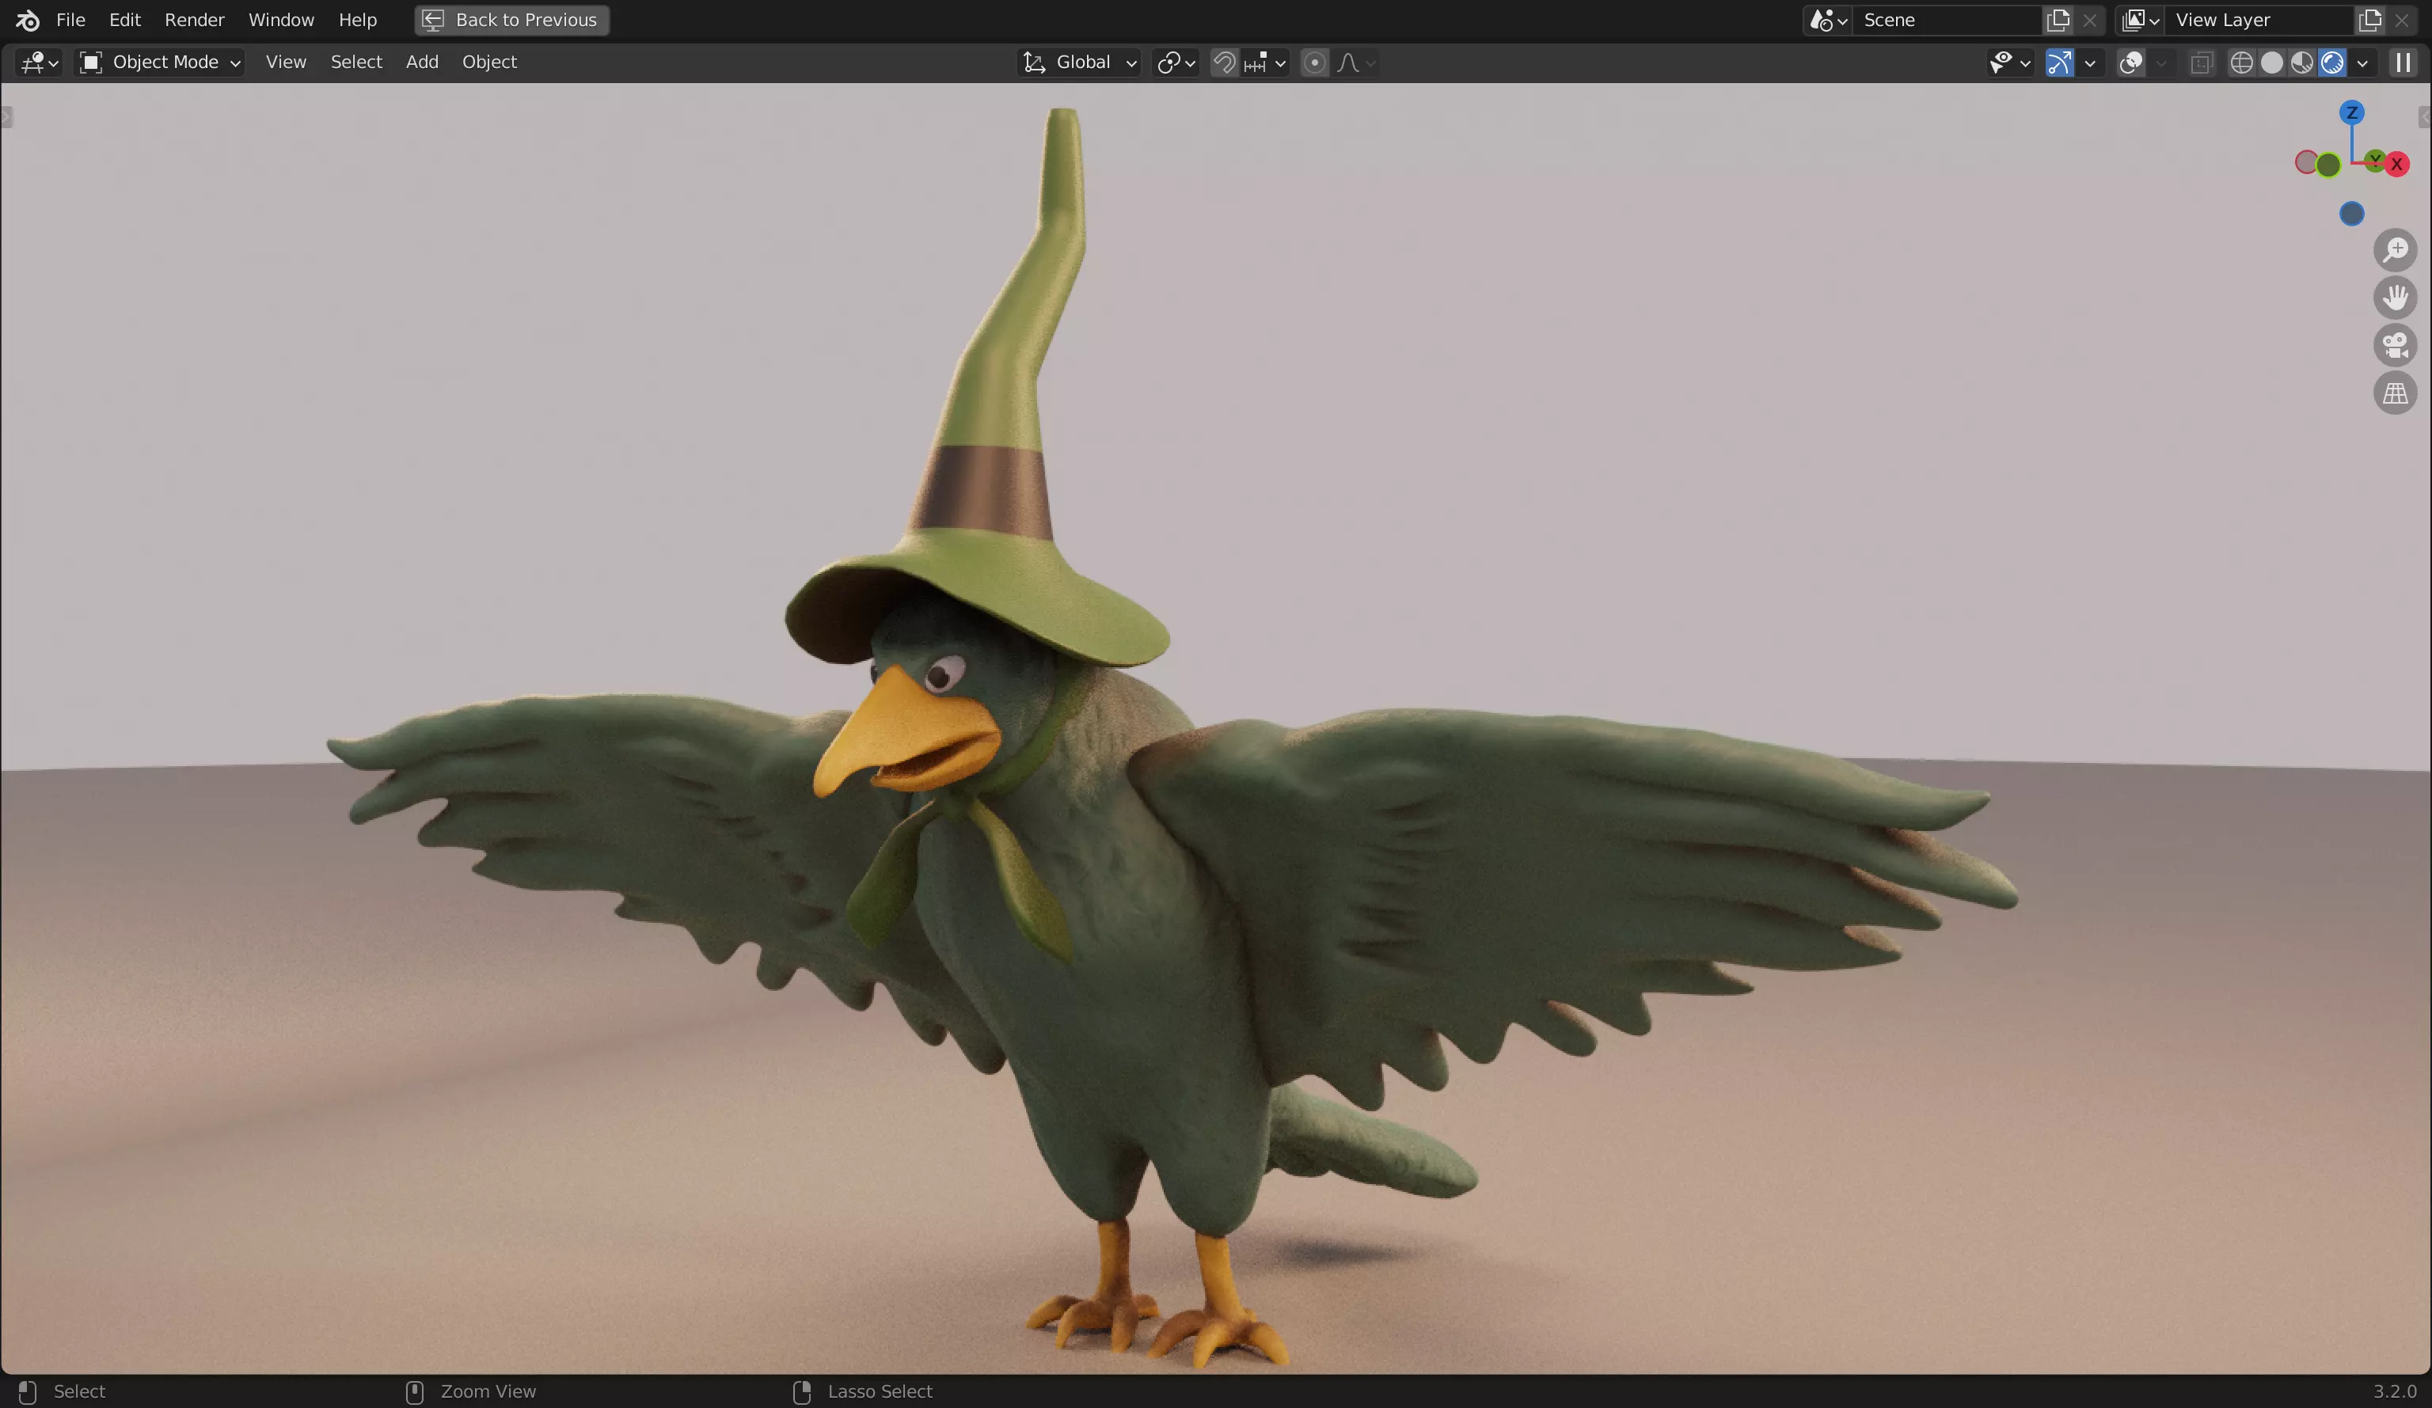Toggle viewport overlays button
Image resolution: width=2432 pixels, height=1408 pixels.
2130,63
